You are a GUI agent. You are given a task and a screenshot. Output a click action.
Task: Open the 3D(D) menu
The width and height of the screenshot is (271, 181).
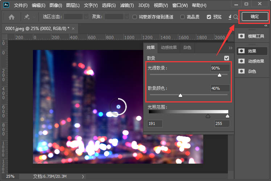pyautogui.click(x=143, y=5)
